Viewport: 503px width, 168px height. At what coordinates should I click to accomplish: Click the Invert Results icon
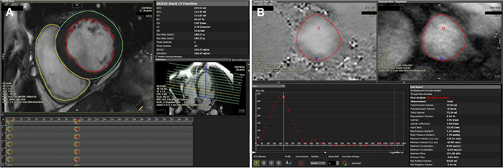point(301,163)
